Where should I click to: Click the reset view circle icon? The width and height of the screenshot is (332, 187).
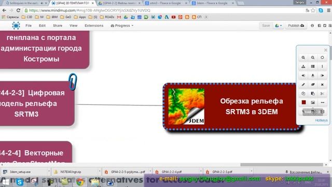(x=322, y=58)
